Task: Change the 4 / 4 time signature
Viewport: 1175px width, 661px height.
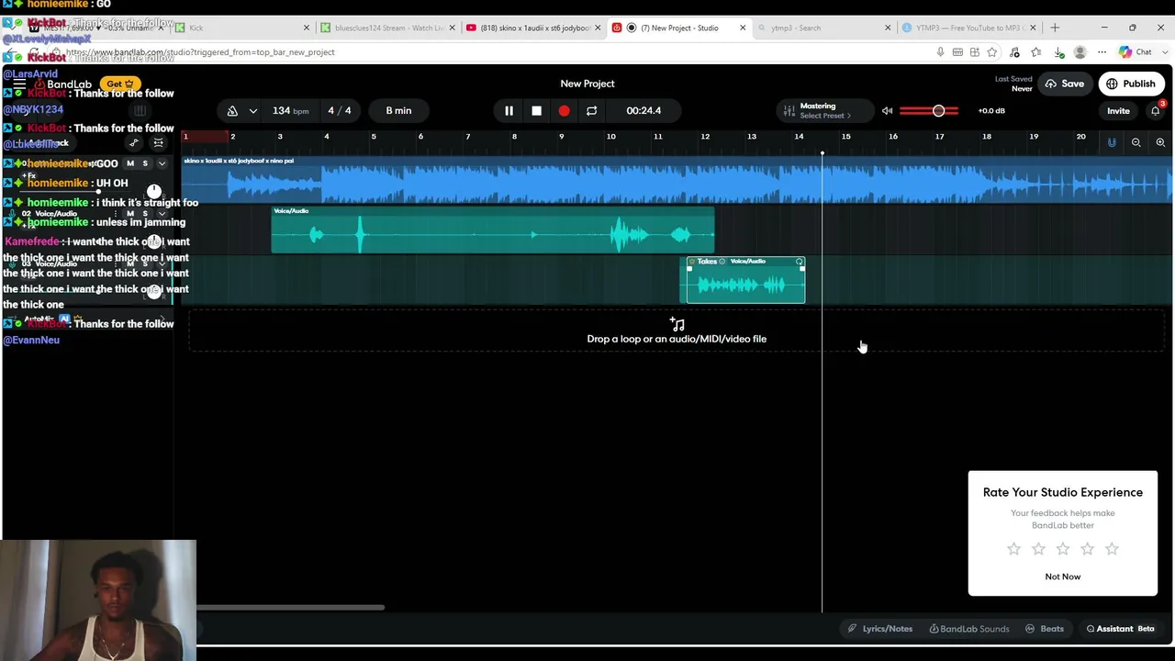Action: pyautogui.click(x=340, y=111)
